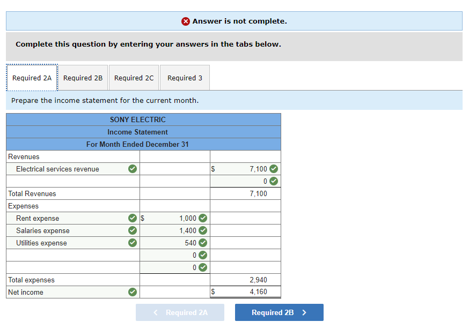Click the green checkmark beside Salaries expense

point(132,230)
